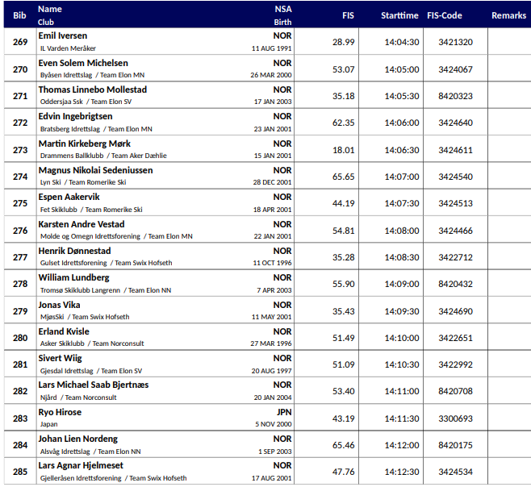Click the Remarks column header
This screenshot has width=531, height=487.
(508, 15)
